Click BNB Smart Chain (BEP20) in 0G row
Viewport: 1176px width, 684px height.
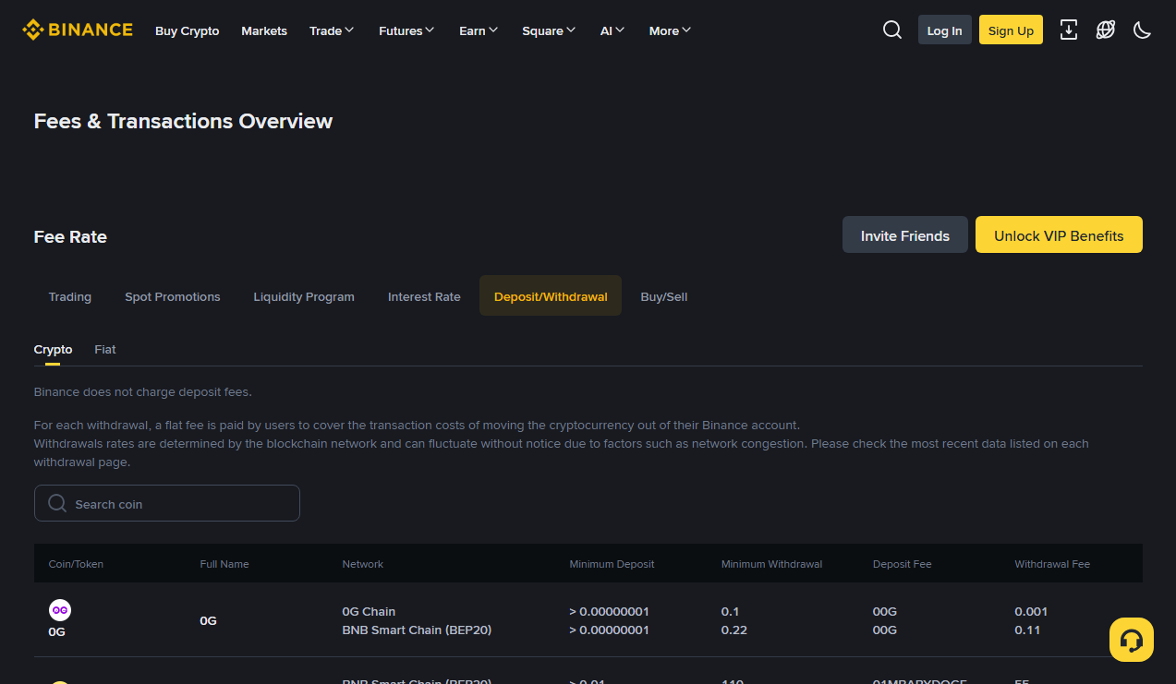pyautogui.click(x=417, y=630)
